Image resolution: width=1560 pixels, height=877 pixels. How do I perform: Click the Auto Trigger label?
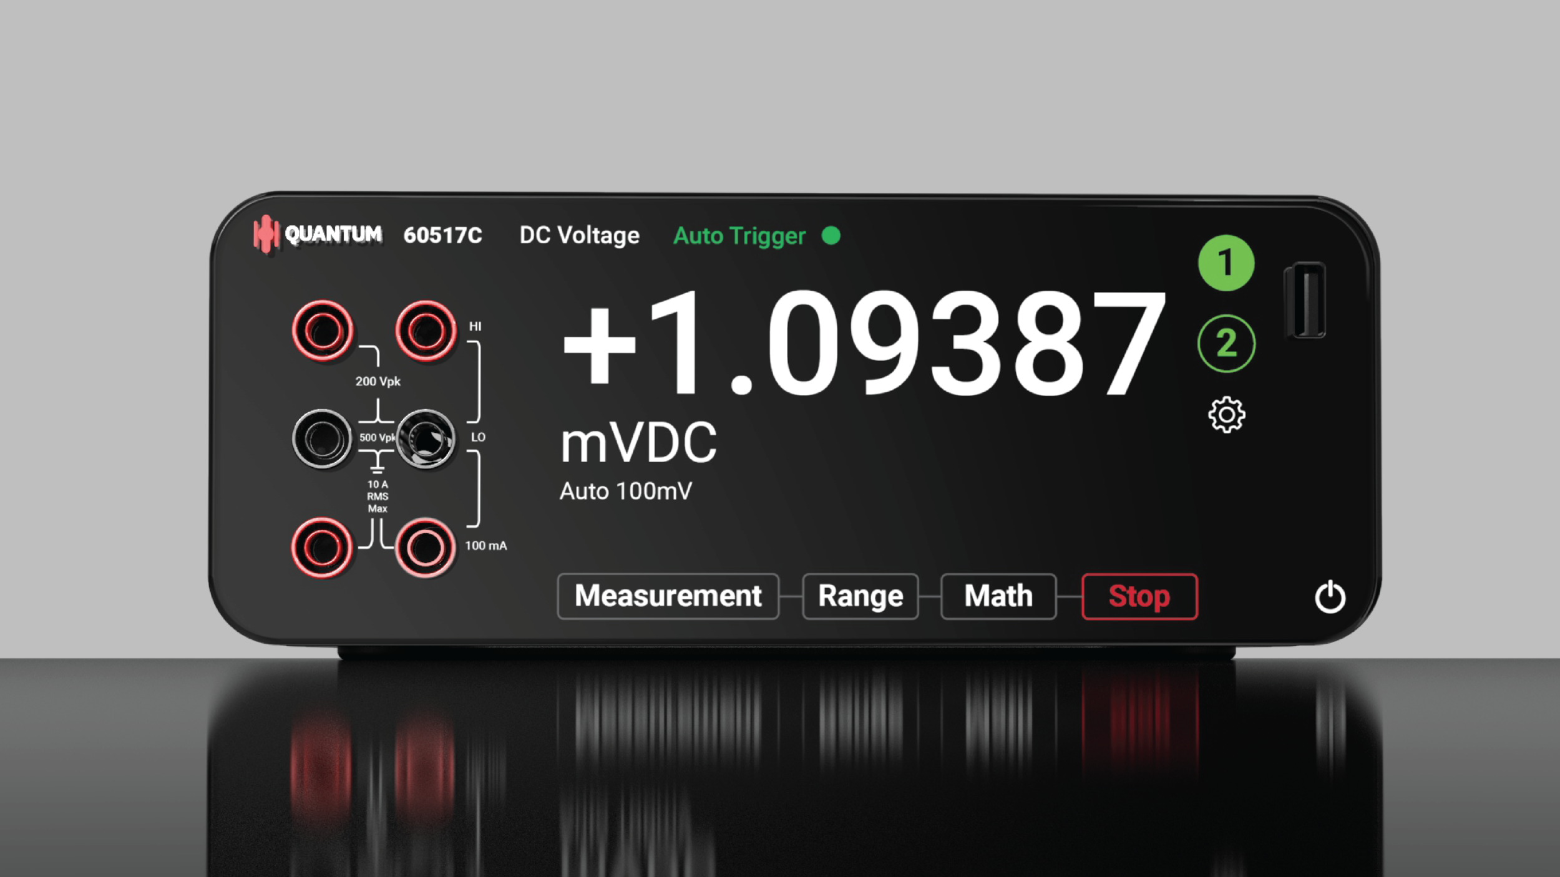click(x=739, y=236)
